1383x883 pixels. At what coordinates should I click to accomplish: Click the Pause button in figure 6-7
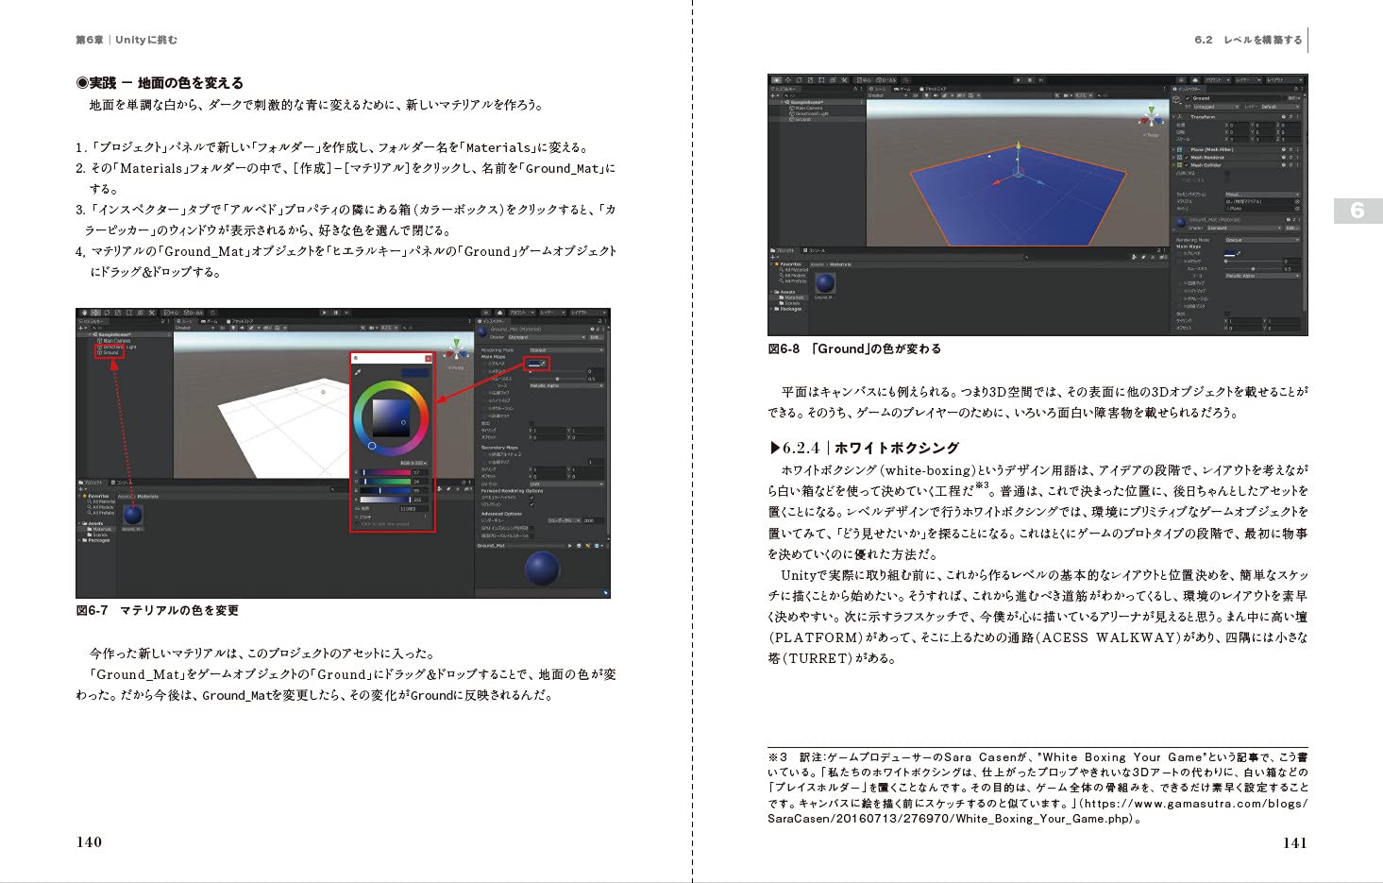336,313
